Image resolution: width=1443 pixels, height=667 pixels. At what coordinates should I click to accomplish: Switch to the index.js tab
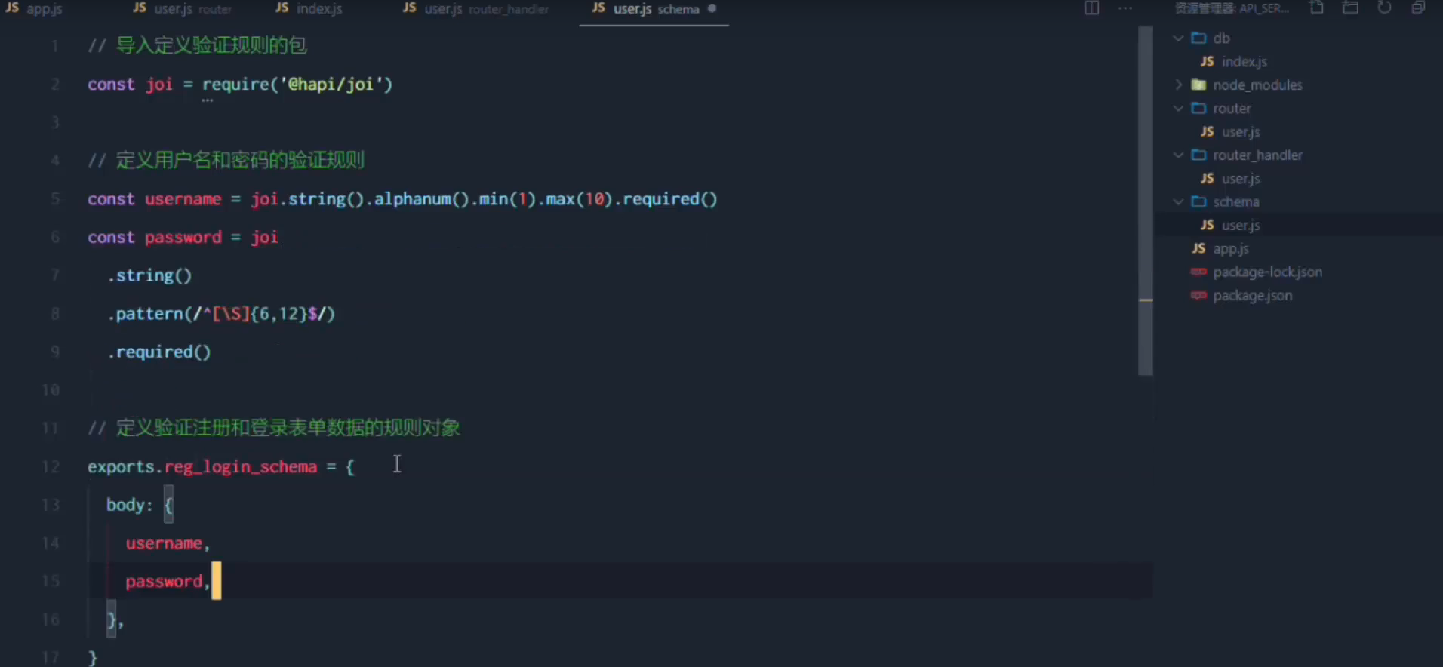tap(309, 9)
